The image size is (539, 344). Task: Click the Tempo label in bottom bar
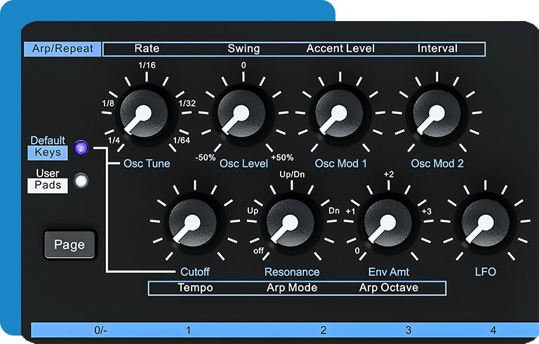click(195, 288)
